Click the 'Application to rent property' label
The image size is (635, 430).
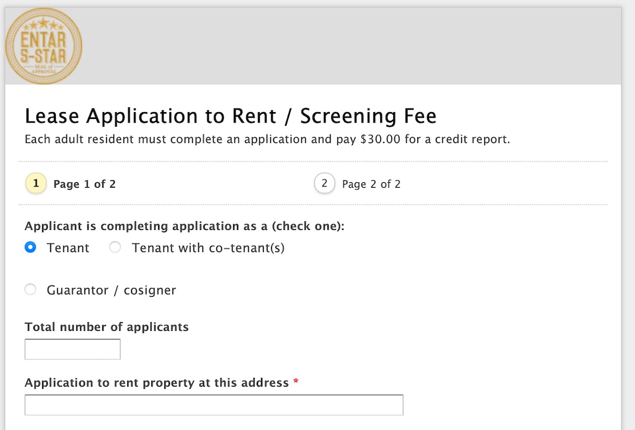point(156,382)
